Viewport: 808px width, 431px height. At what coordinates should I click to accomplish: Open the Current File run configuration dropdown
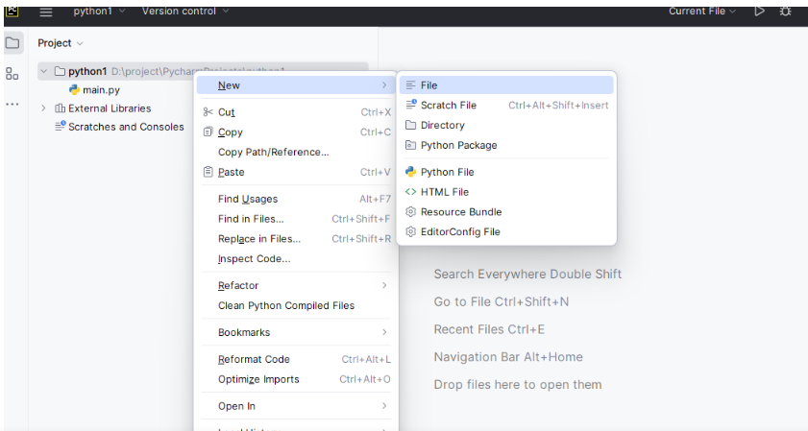(x=702, y=12)
